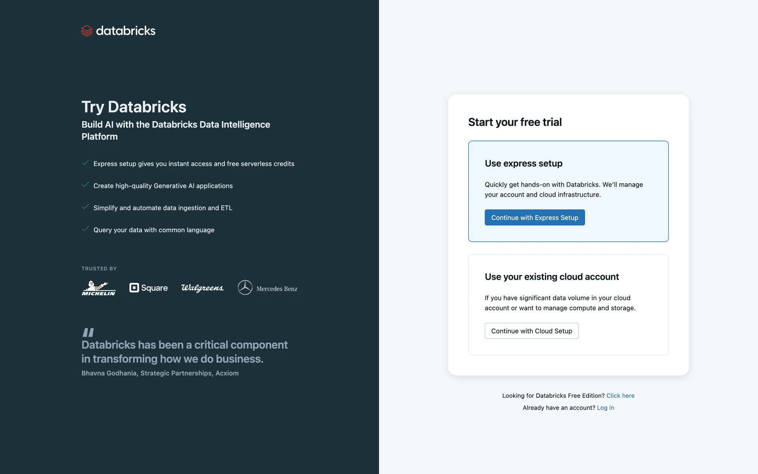Viewport: 758px width, 474px height.
Task: Click the checkmark beside data ingestion and ETL
Action: 85,207
